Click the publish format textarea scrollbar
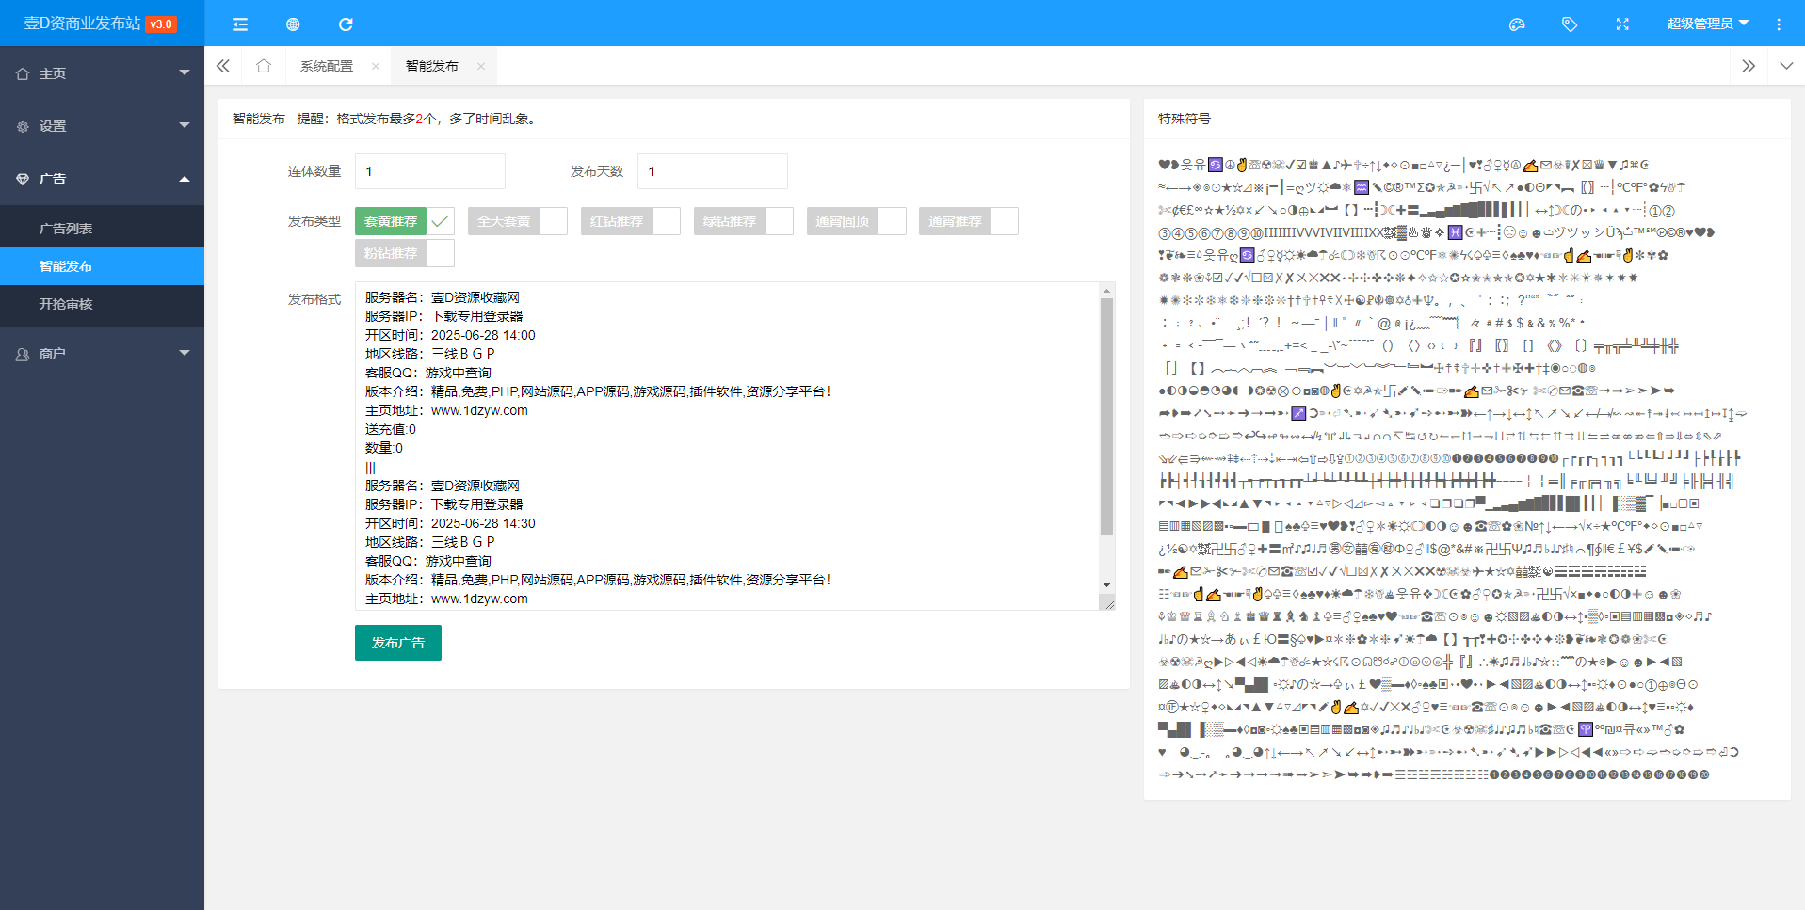The width and height of the screenshot is (1805, 910). pyautogui.click(x=1106, y=415)
